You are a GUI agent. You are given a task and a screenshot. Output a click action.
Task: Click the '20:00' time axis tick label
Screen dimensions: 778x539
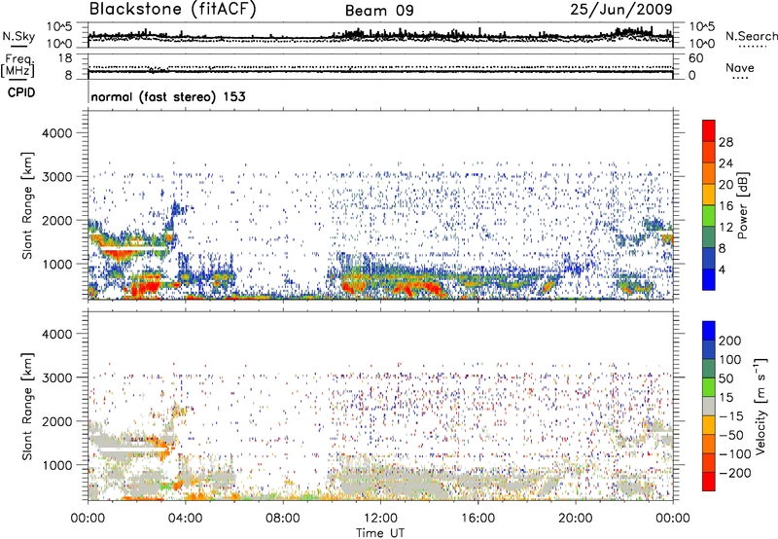coord(575,519)
